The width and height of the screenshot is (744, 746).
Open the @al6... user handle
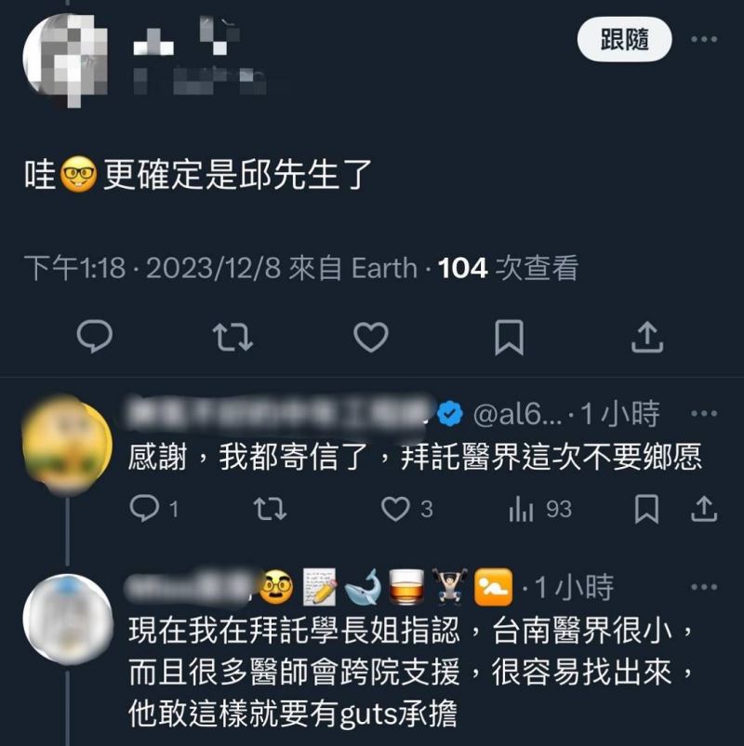[x=518, y=413]
